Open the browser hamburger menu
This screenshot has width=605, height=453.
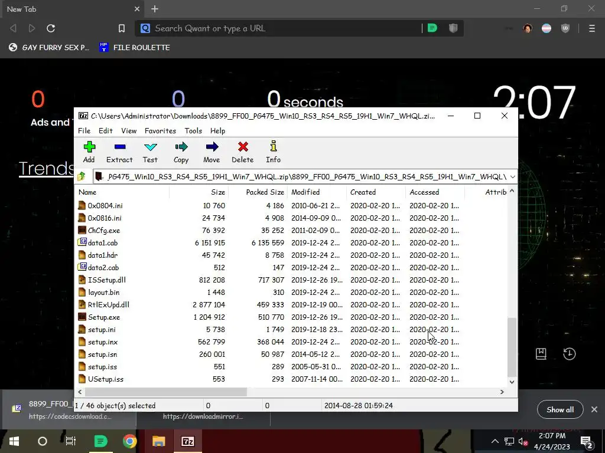pos(591,28)
